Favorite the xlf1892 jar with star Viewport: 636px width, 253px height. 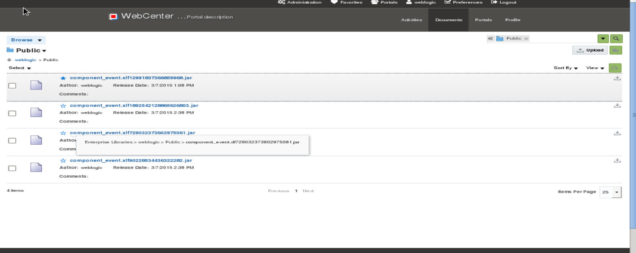coord(63,106)
